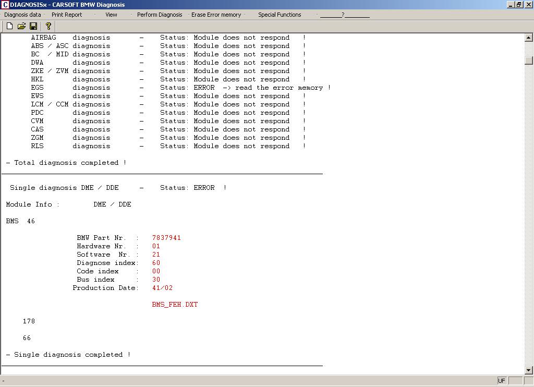Open the Perform Diagnosis menu
The image size is (534, 387).
coord(160,15)
